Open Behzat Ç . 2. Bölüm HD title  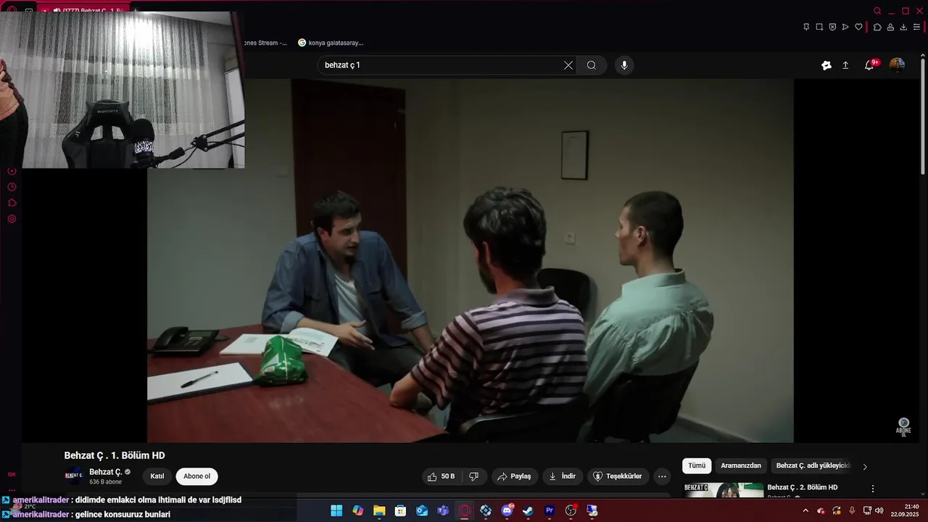803,487
